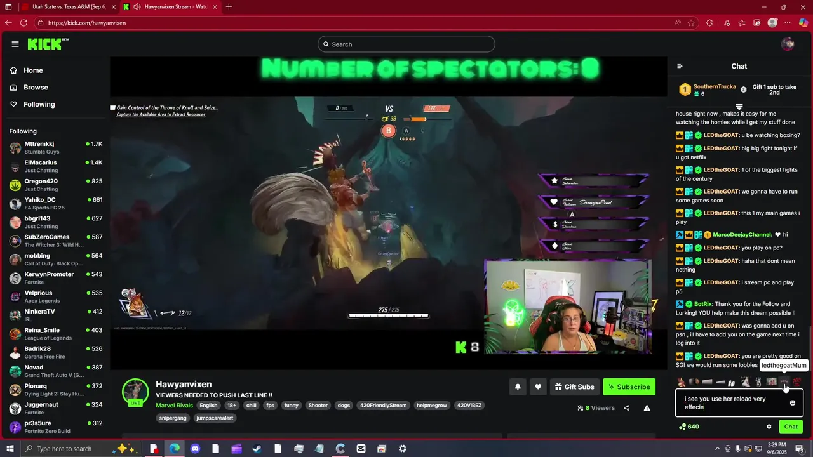Open Marvel Rivals category link

tap(174, 405)
